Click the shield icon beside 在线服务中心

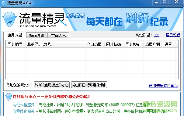(x=9, y=97)
